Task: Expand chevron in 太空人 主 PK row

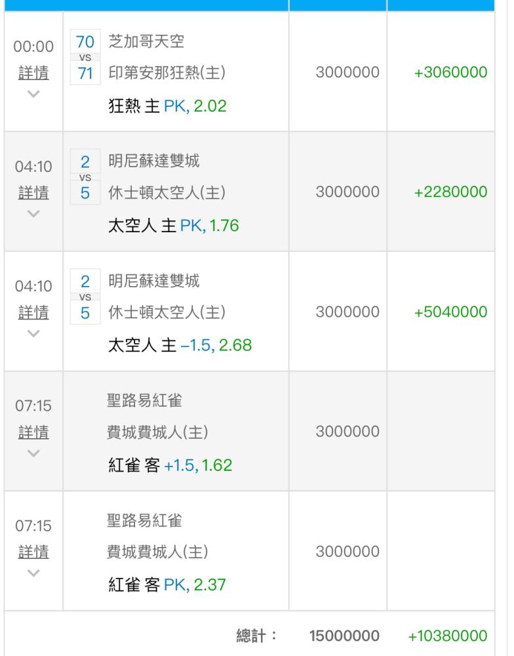Action: coord(33,214)
